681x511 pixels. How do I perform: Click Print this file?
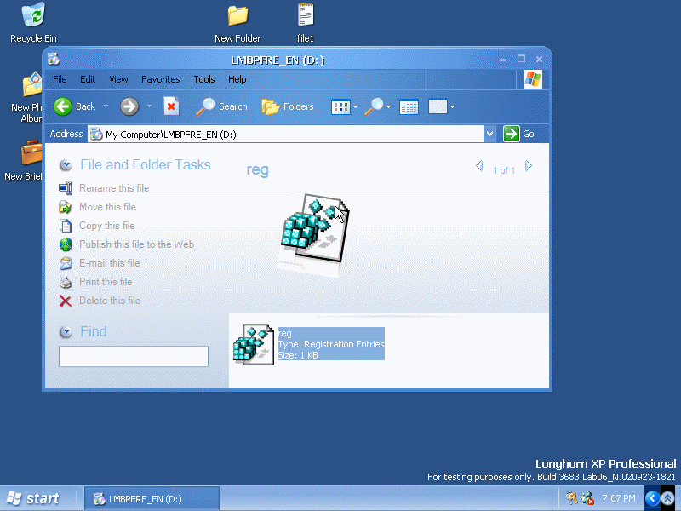coord(106,282)
